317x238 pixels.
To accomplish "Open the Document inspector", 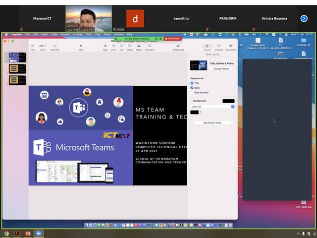I will point(231,46).
